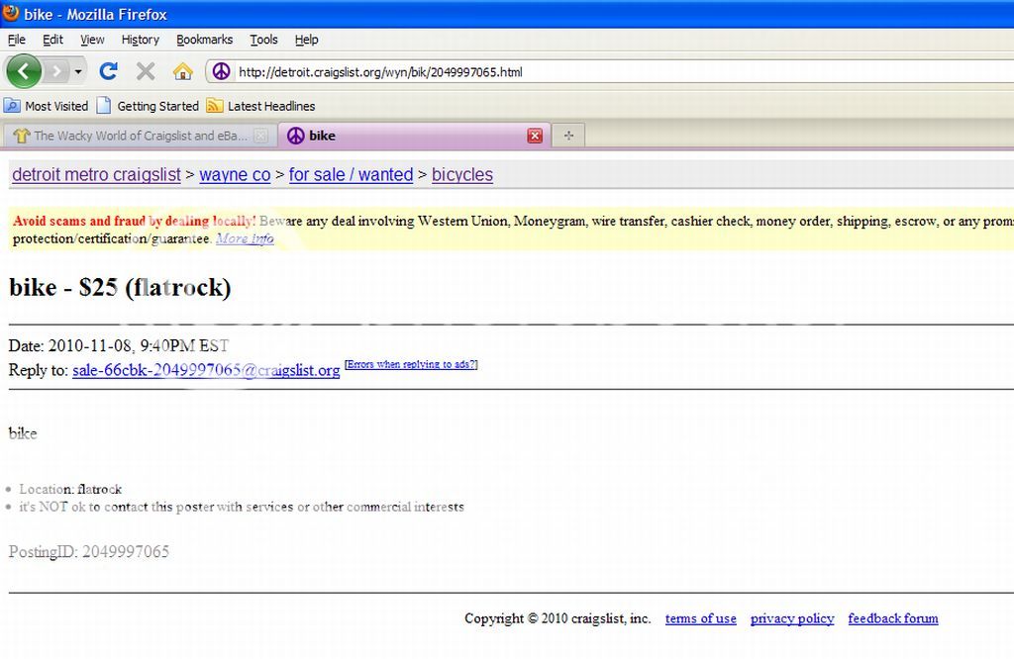Open Latest Headlines feed bookmark
The height and width of the screenshot is (659, 1014).
pyautogui.click(x=261, y=106)
